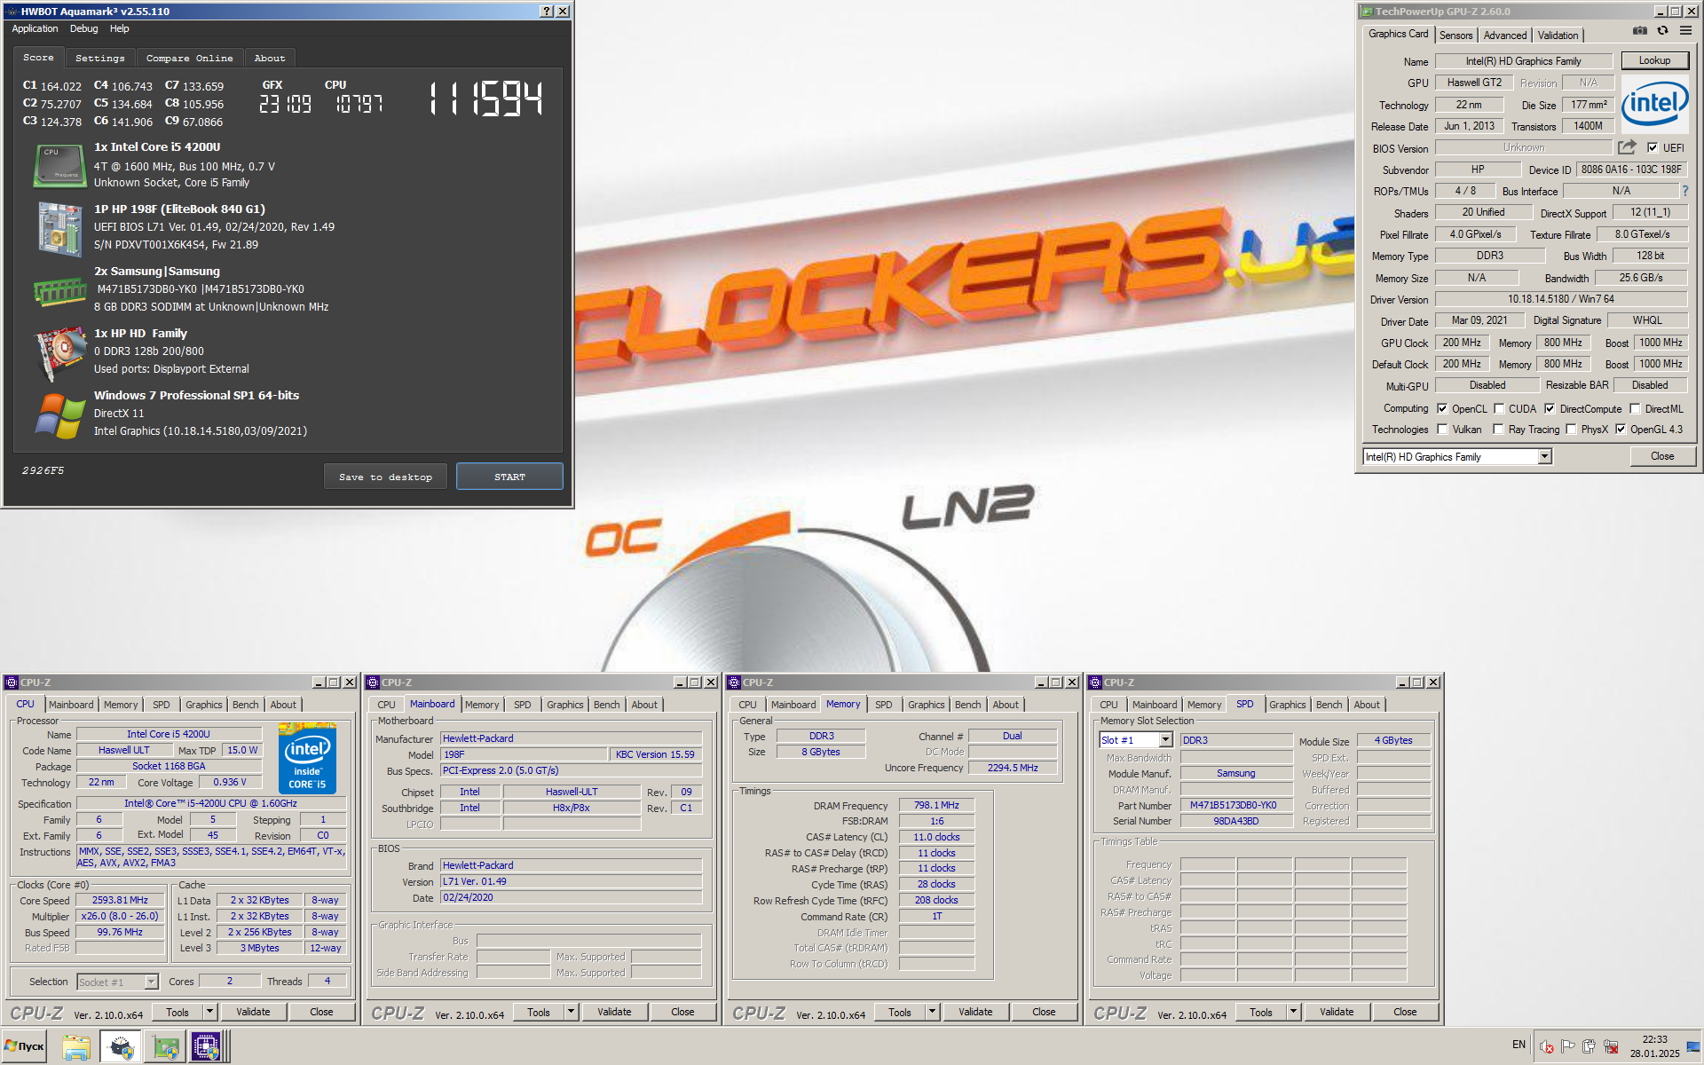Open the GPU selection dropdown in GPU-Z
Screen dimensions: 1704x1065
pyautogui.click(x=1544, y=457)
